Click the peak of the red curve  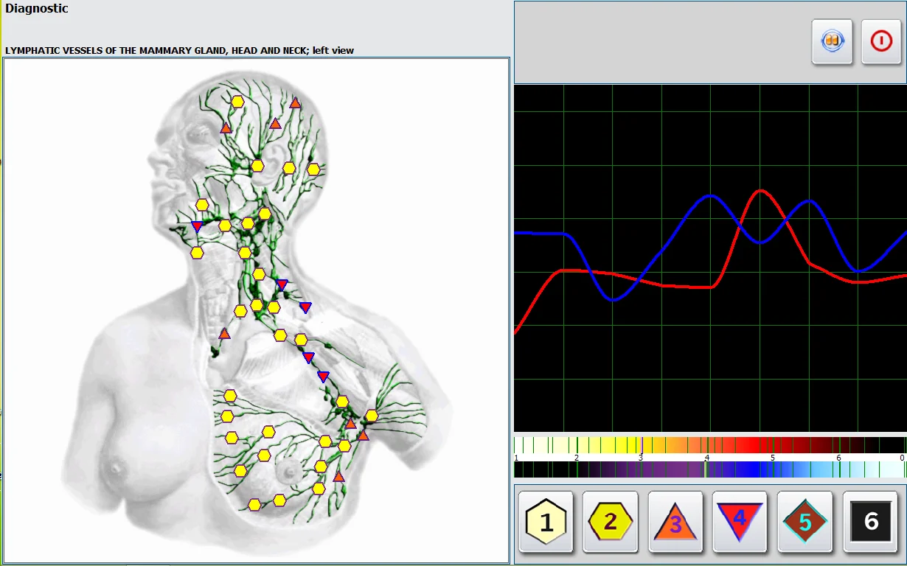point(760,191)
